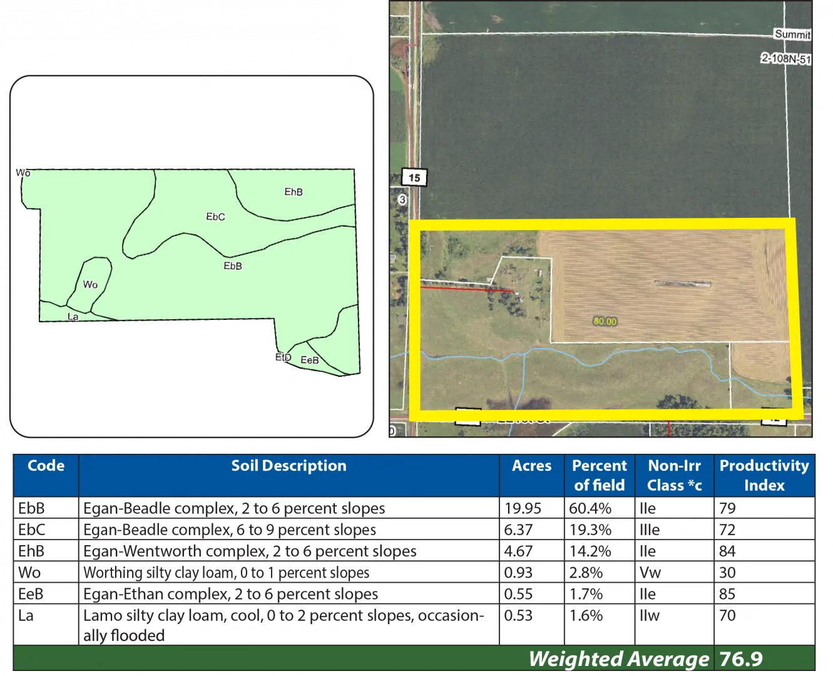
Task: Select the 80.00 acreage label on the field
Action: click(x=605, y=321)
